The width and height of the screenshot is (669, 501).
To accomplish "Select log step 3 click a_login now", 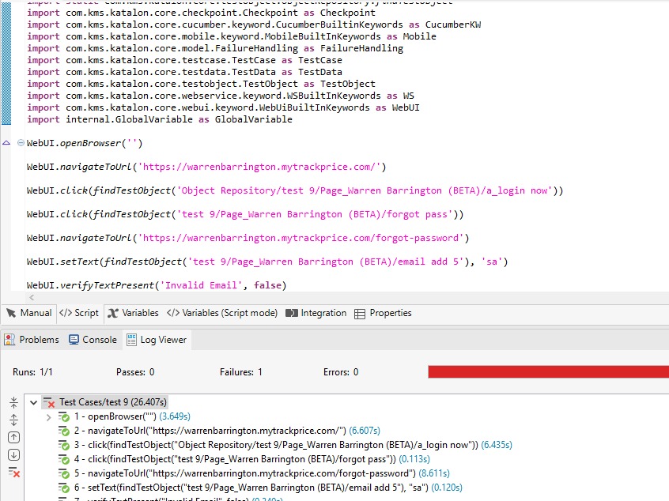I will (x=293, y=445).
